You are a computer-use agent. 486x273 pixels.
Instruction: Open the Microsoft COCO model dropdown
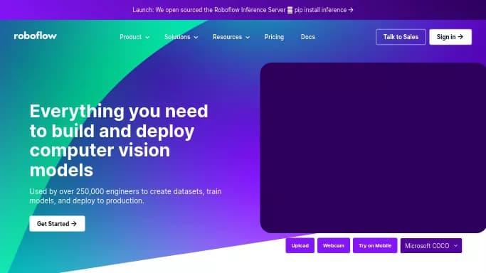click(431, 245)
